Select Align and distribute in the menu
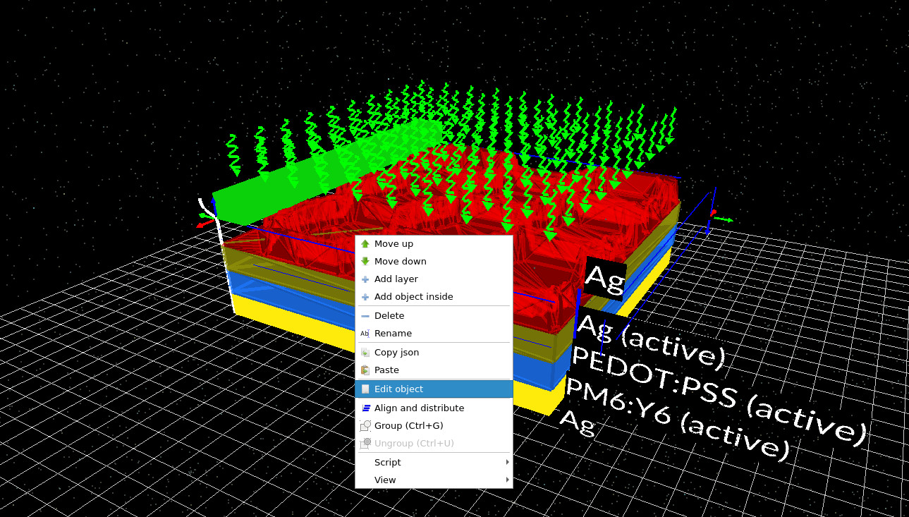Image resolution: width=909 pixels, height=517 pixels. pyautogui.click(x=419, y=408)
